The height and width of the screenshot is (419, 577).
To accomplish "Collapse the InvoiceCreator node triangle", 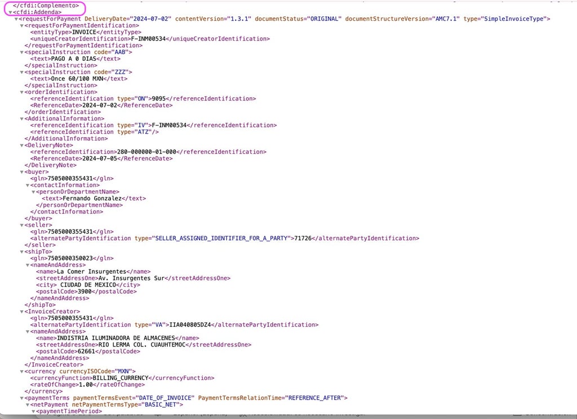I will 22,312.
